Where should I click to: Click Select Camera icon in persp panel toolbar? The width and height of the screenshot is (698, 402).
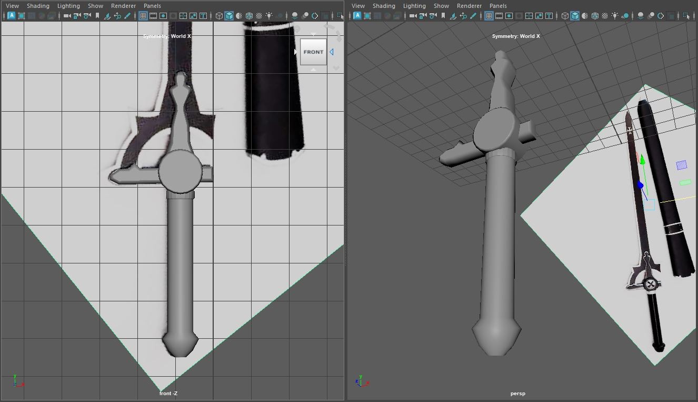click(412, 16)
